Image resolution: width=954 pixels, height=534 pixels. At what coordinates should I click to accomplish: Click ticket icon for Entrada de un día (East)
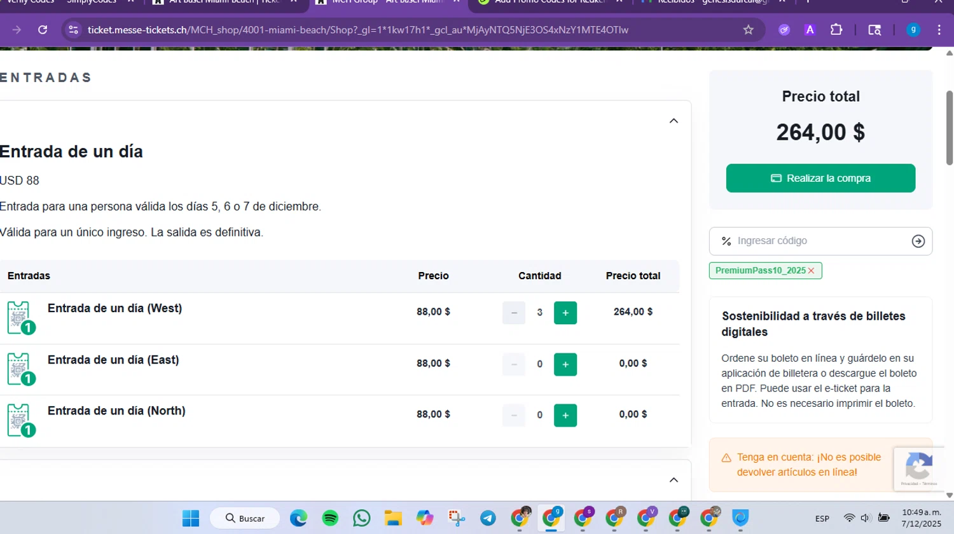[x=20, y=369]
